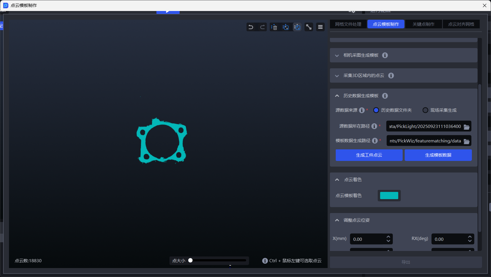Toggle the highlighted point selection box tool
Image resolution: width=491 pixels, height=277 pixels.
pyautogui.click(x=297, y=27)
